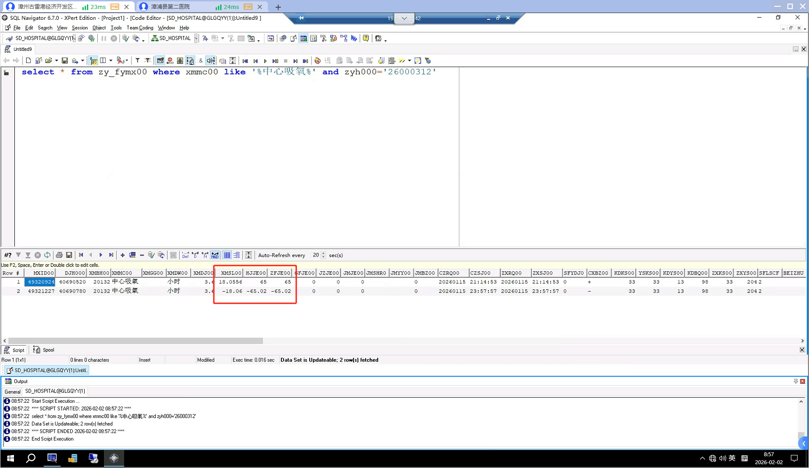This screenshot has width=809, height=468.
Task: Delete current row from result grid
Action: pyautogui.click(x=142, y=255)
